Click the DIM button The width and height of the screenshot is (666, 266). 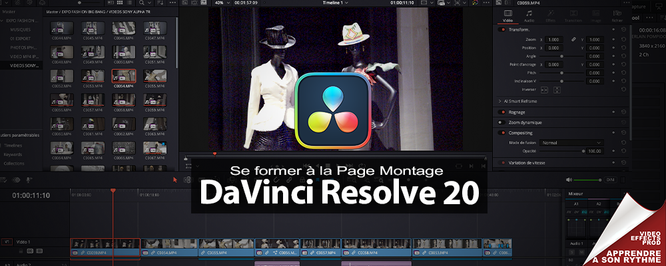pos(610,180)
